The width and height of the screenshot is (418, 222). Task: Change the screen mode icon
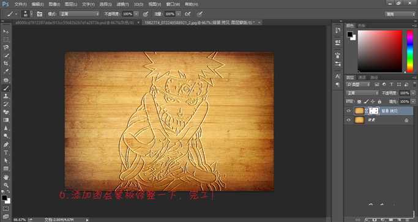pyautogui.click(x=6, y=216)
